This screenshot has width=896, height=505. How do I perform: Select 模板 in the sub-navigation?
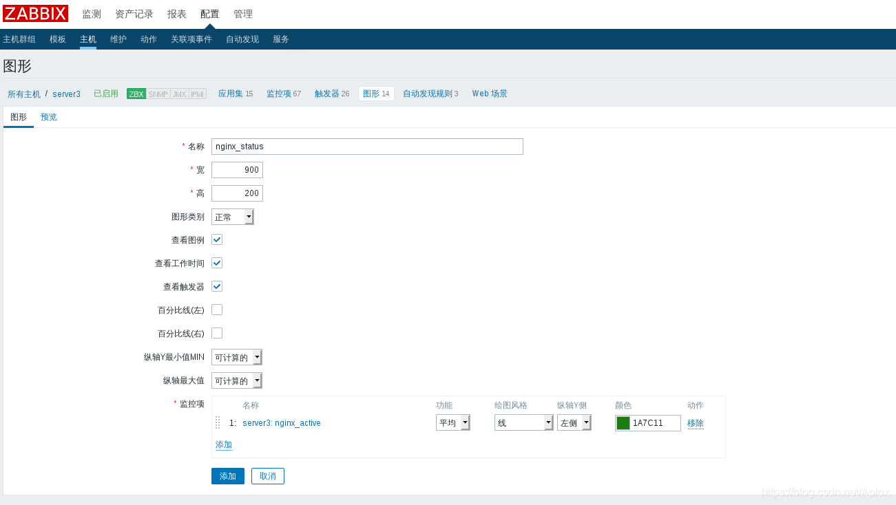coord(57,39)
